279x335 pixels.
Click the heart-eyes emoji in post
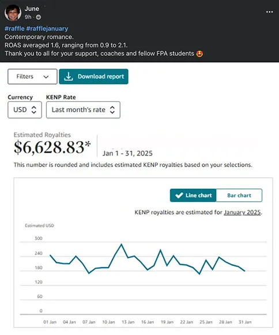[199, 54]
